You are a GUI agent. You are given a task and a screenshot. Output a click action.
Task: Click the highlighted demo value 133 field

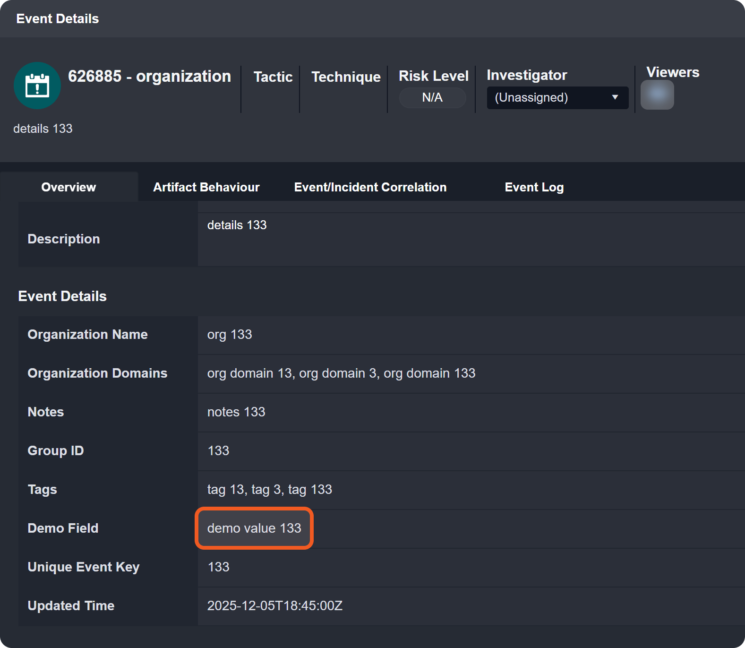(x=254, y=528)
